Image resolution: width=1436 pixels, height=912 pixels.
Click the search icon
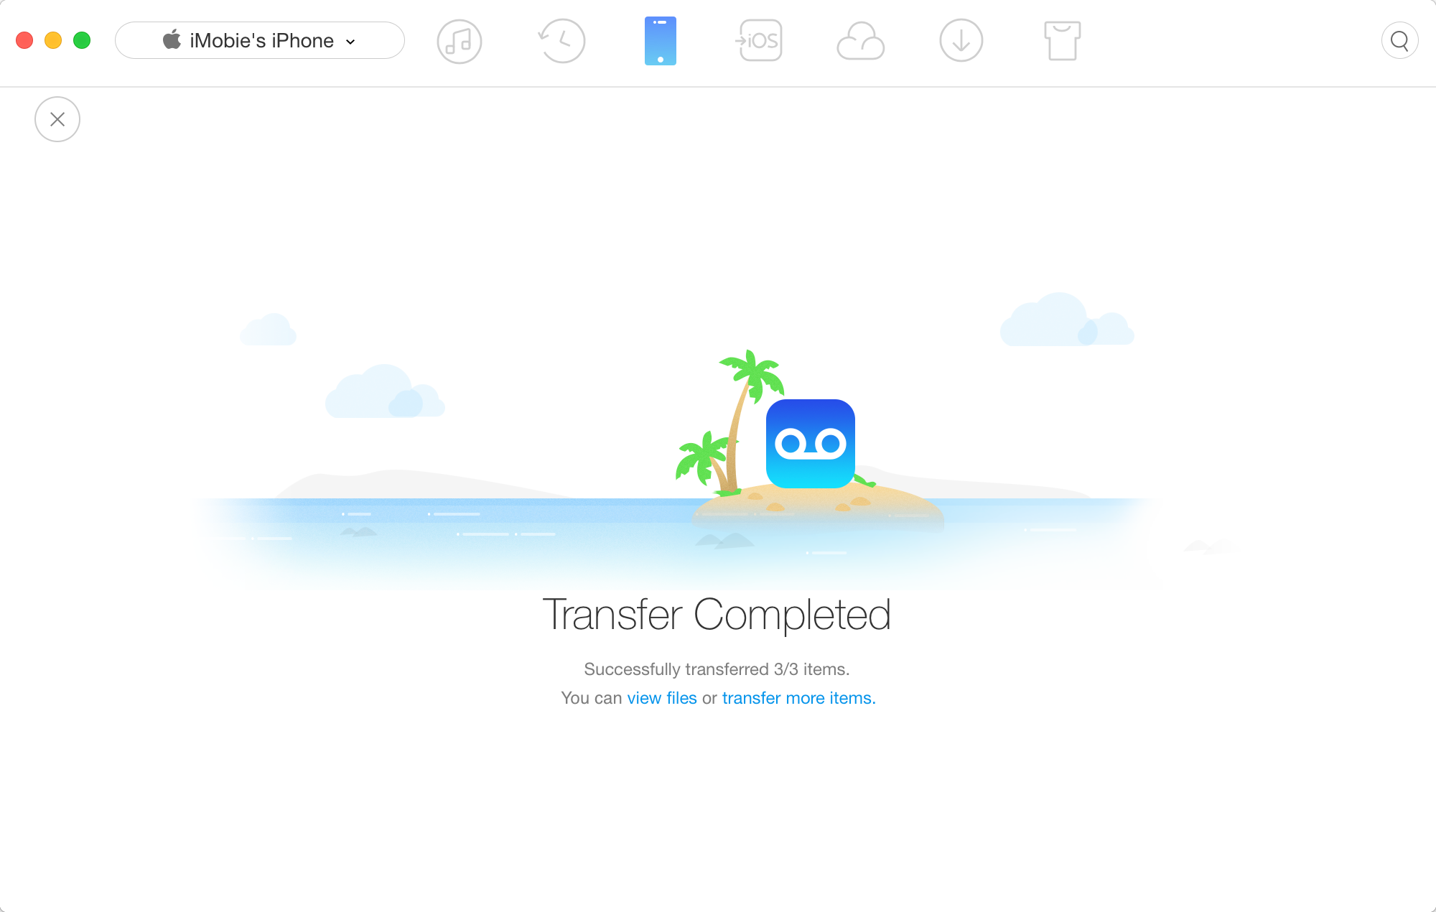pyautogui.click(x=1399, y=42)
